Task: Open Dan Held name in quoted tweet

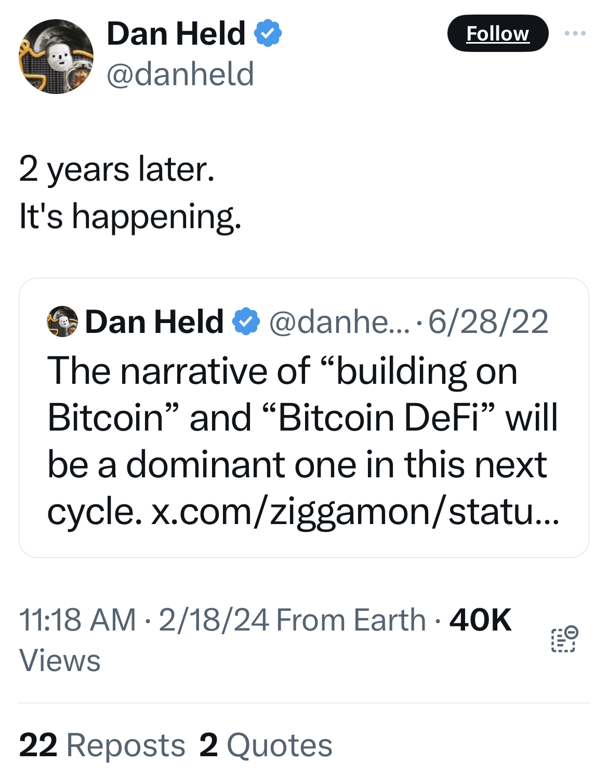Action: (154, 321)
